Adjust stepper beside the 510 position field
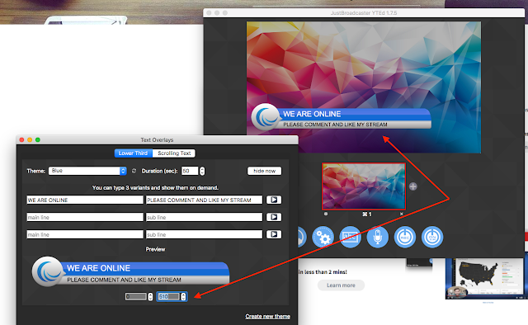Image resolution: width=528 pixels, height=325 pixels. coord(183,296)
